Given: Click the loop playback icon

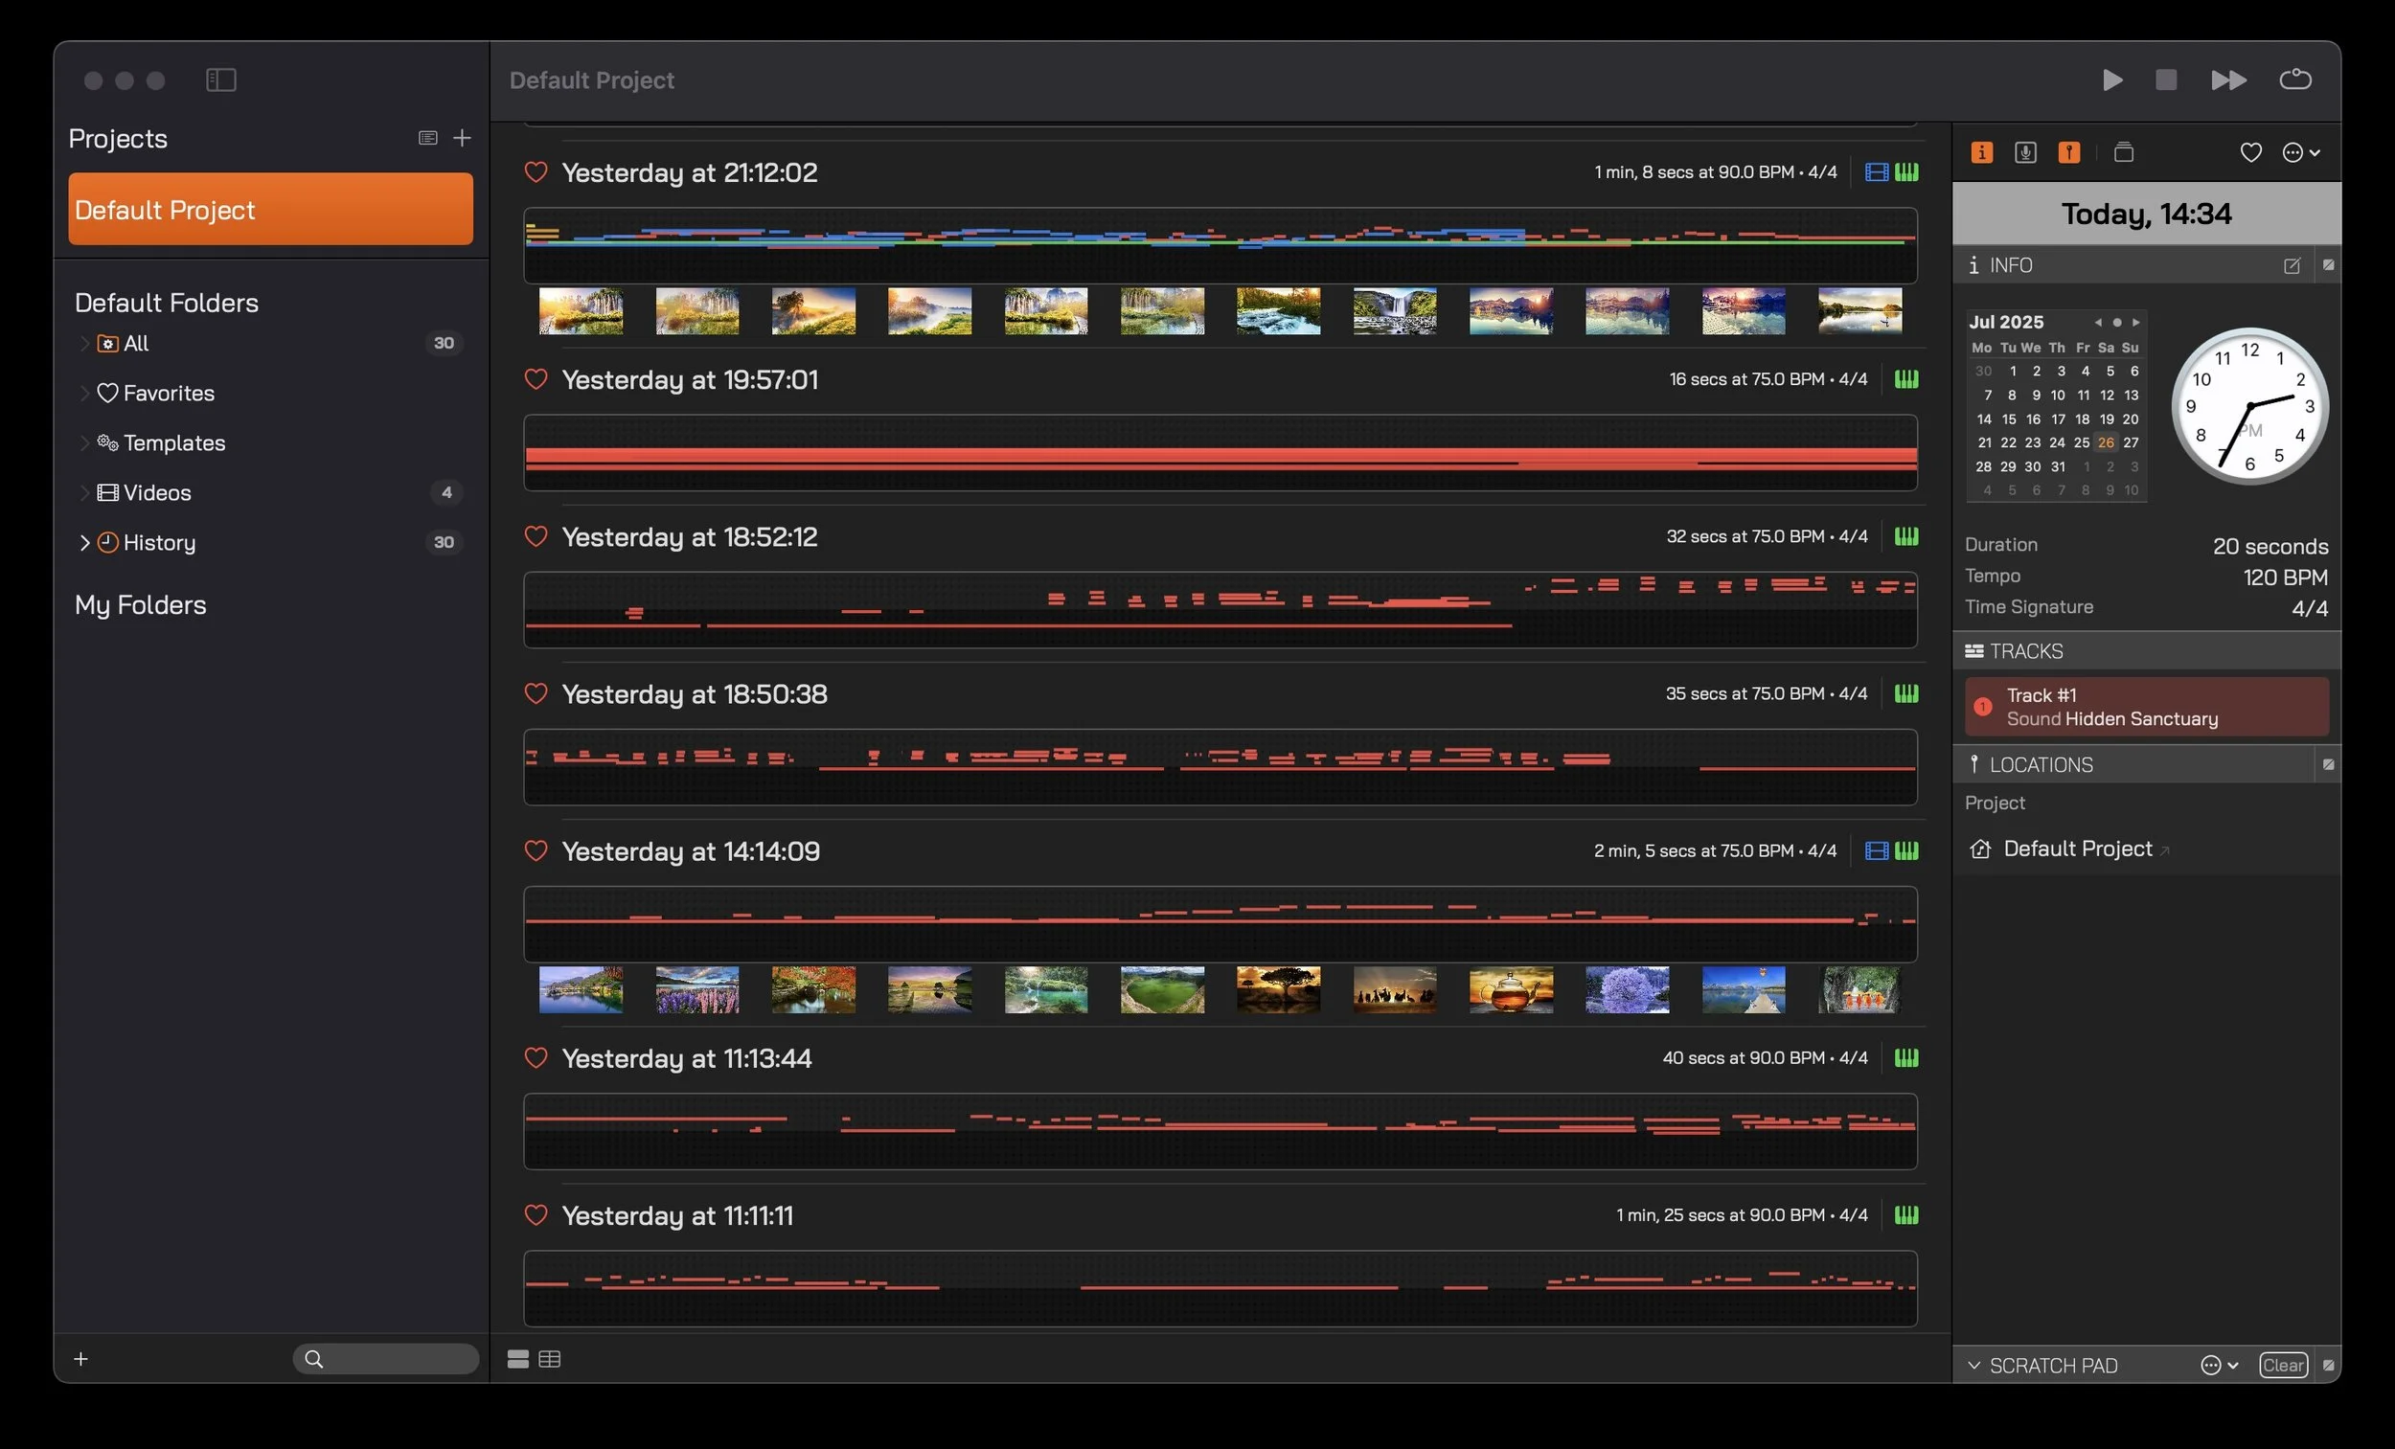Looking at the screenshot, I should (2294, 79).
